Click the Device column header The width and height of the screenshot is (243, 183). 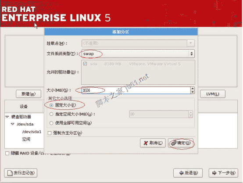click(x=24, y=106)
